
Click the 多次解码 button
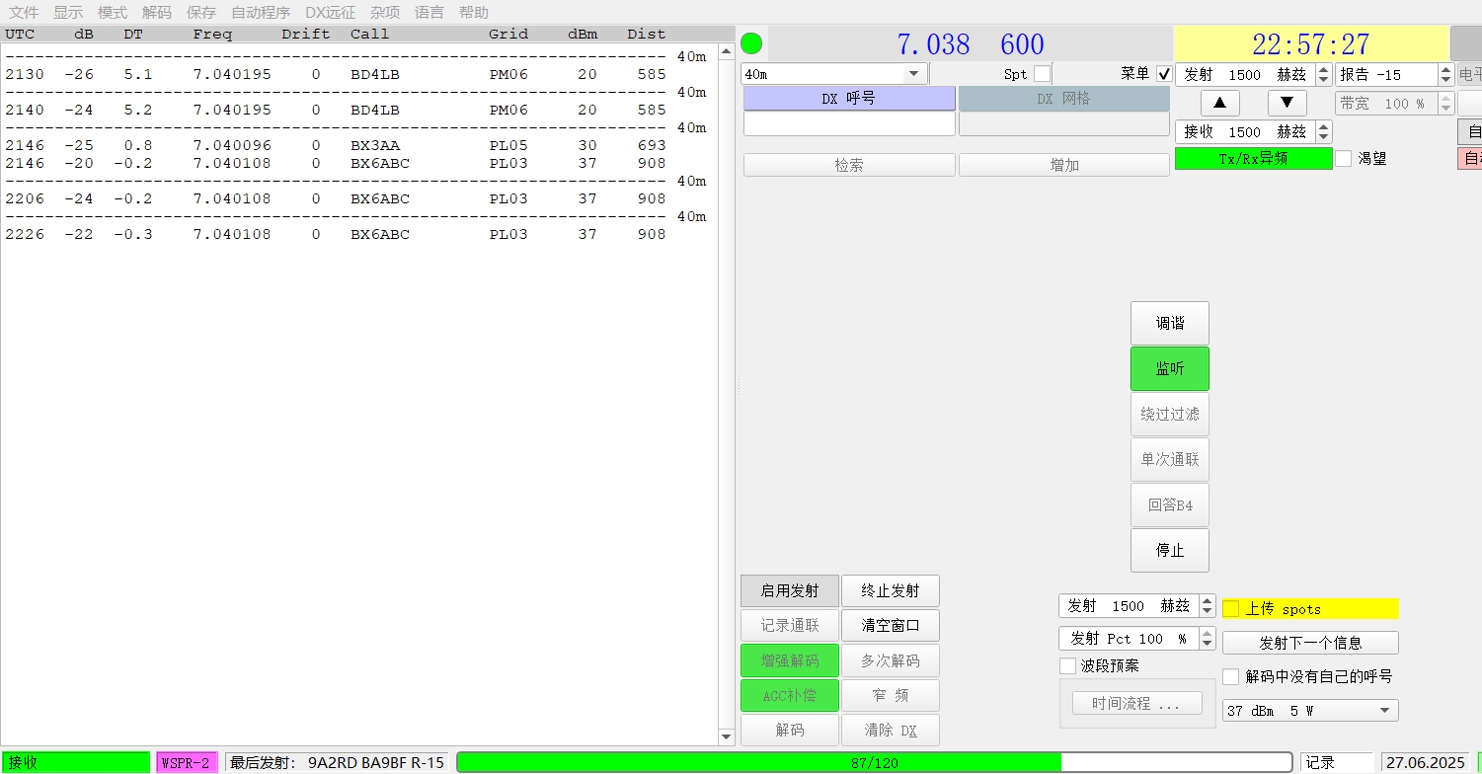[891, 660]
